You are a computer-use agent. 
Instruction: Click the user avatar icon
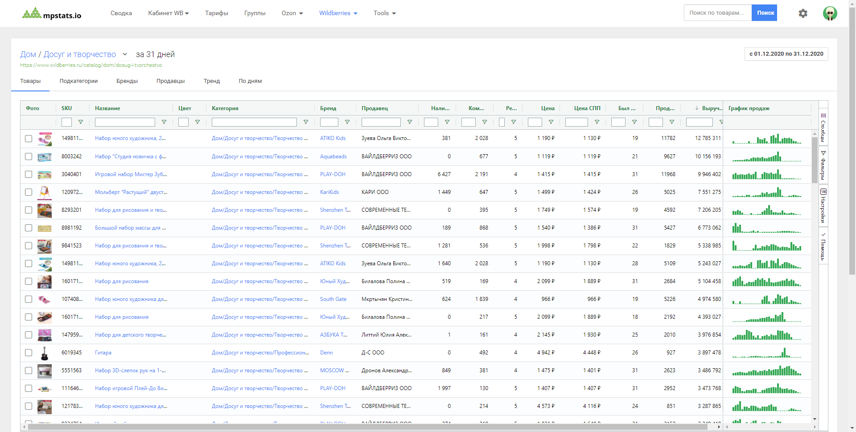(830, 13)
